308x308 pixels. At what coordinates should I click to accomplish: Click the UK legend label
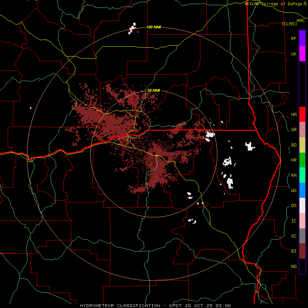pyautogui.click(x=294, y=54)
